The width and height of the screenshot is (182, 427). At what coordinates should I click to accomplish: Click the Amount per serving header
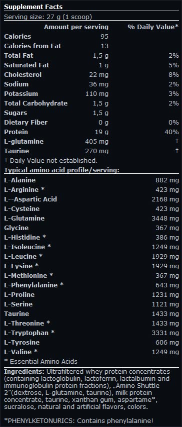[x=76, y=27]
